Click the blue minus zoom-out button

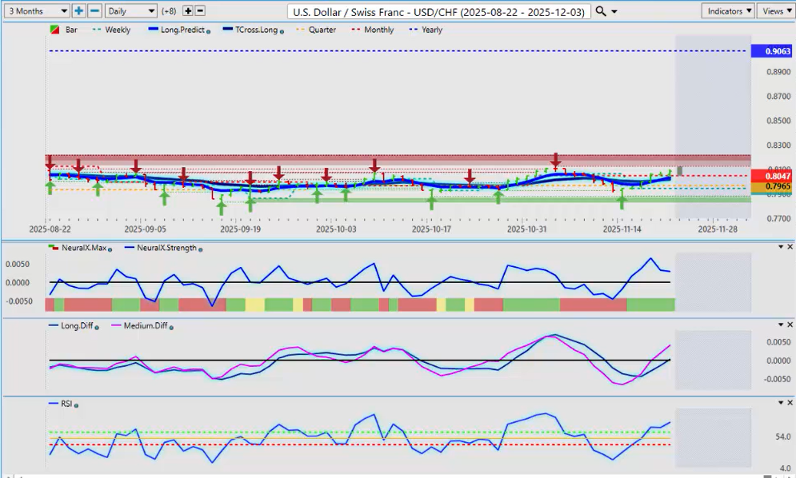94,11
